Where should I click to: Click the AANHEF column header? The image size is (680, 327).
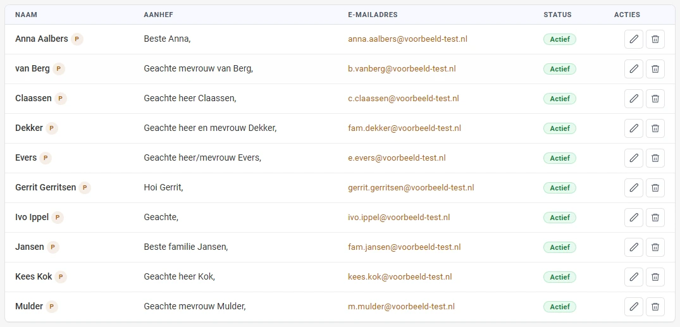tap(159, 15)
